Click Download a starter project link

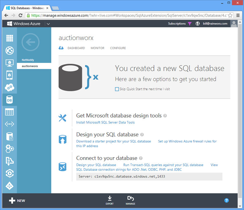(x=113, y=141)
